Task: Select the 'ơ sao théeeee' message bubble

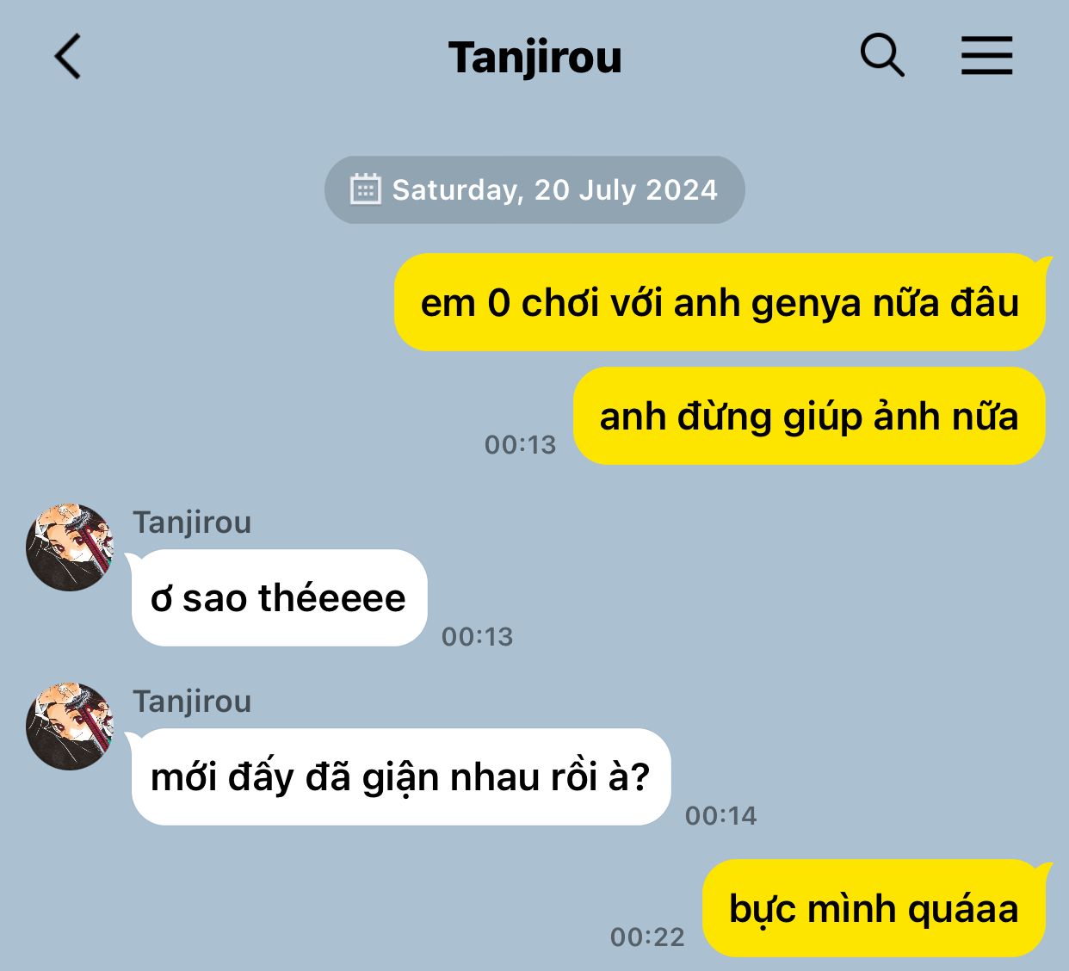Action: coord(279,597)
